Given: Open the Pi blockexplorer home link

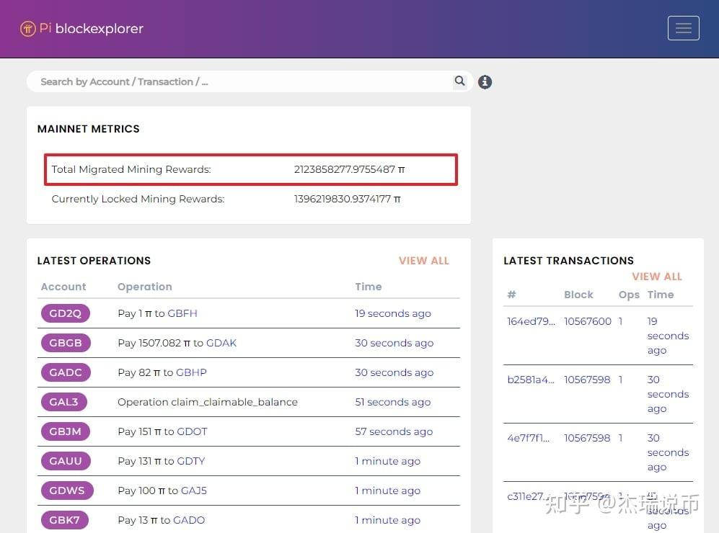Looking at the screenshot, I should point(81,28).
